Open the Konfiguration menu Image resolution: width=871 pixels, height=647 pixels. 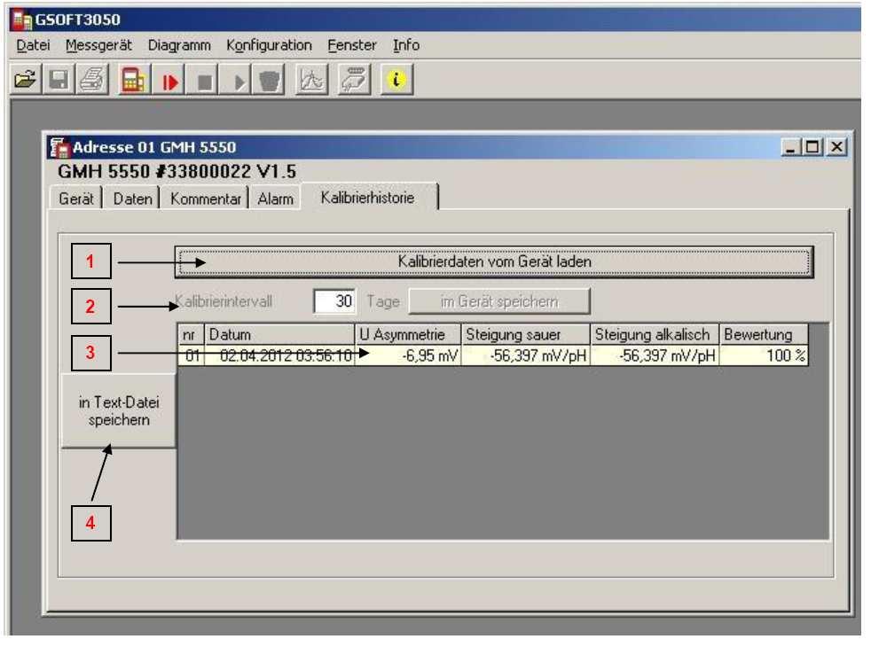[270, 45]
